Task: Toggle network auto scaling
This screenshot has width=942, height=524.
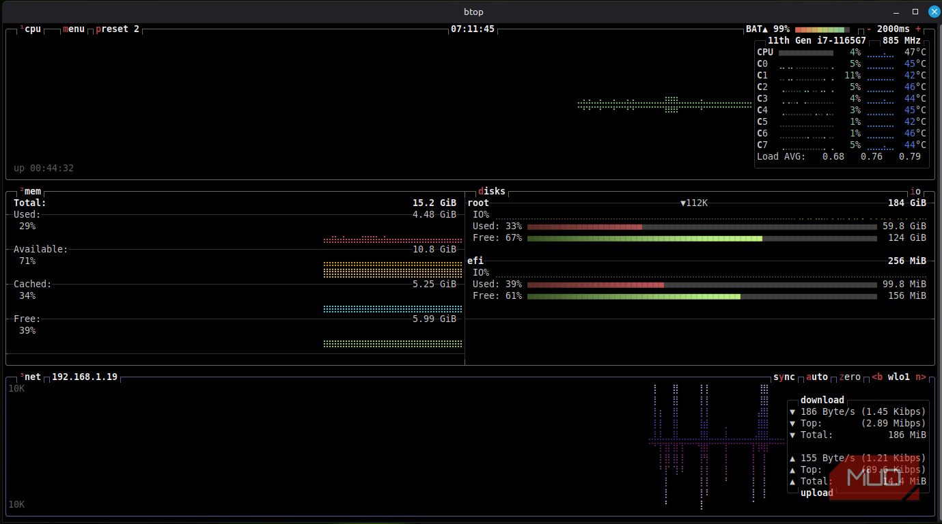Action: pyautogui.click(x=817, y=377)
